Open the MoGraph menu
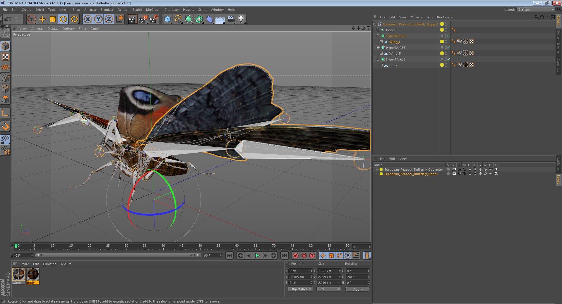 coord(153,10)
